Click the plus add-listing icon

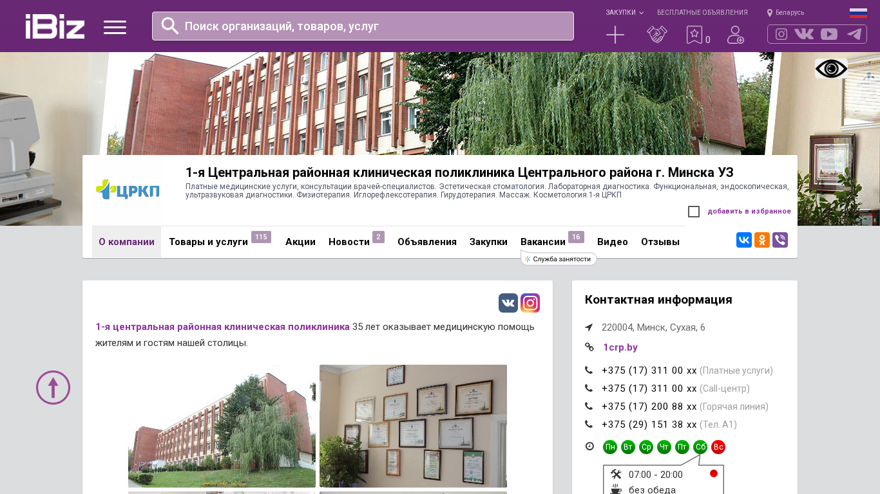pyautogui.click(x=615, y=35)
